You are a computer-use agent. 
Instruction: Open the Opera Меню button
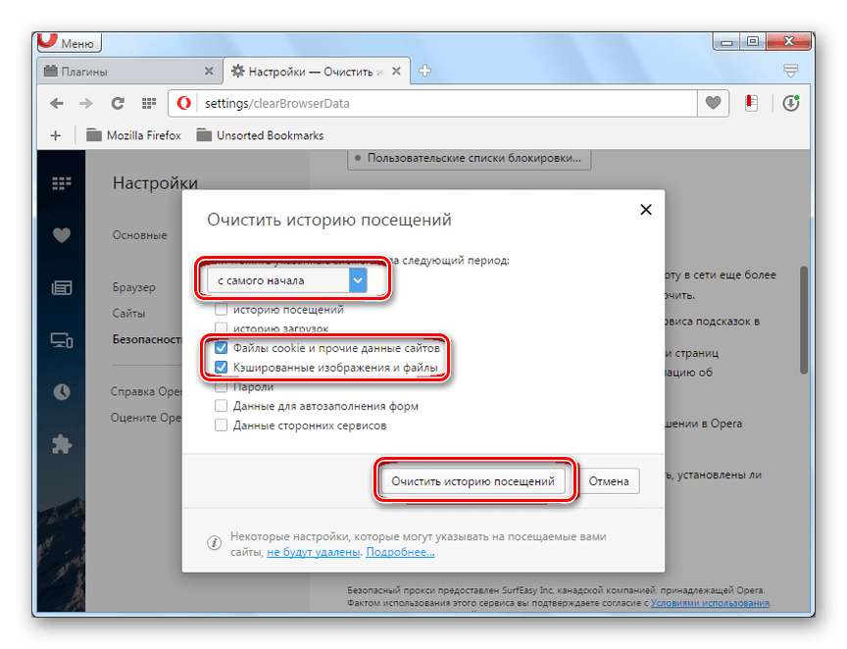pos(70,43)
